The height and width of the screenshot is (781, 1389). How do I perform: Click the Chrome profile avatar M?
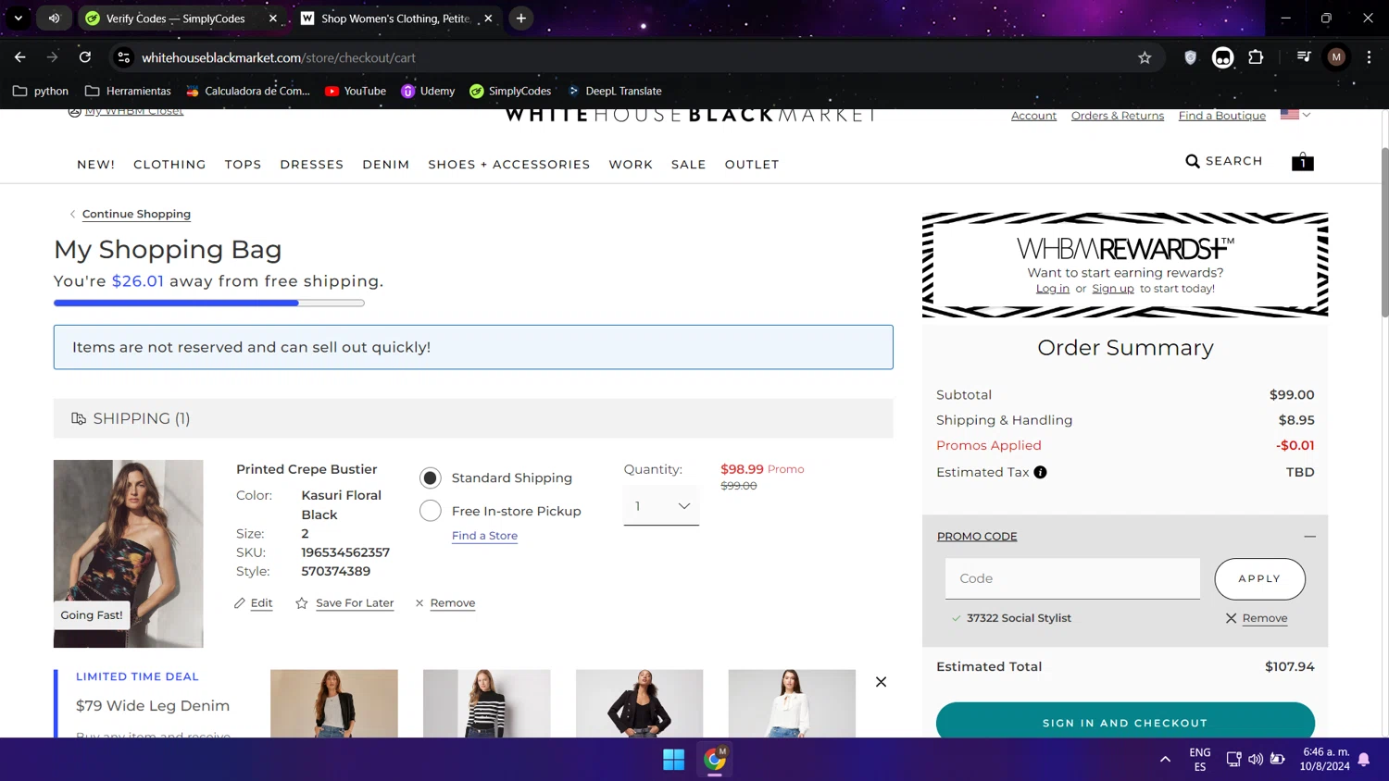(x=1336, y=57)
